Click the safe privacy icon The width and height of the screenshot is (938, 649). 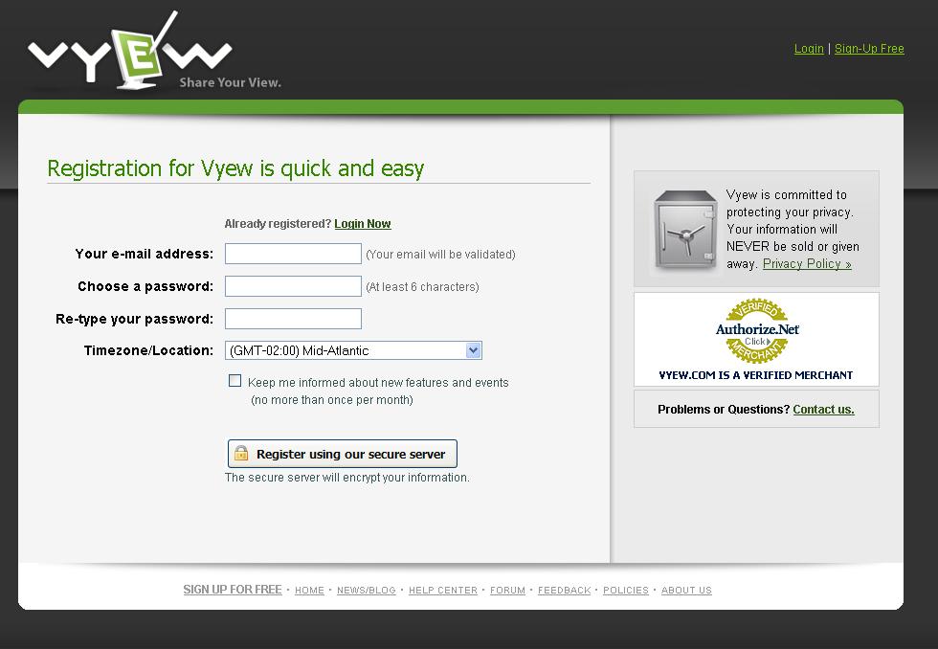pos(685,231)
